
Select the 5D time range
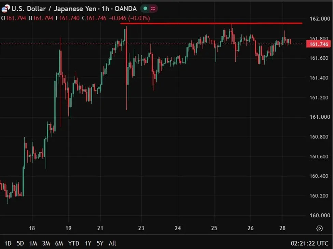[x=20, y=243]
